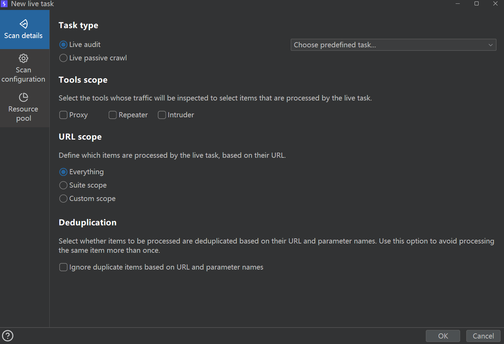The height and width of the screenshot is (344, 504).
Task: Enable Ignore duplicate items checkbox
Action: pyautogui.click(x=63, y=267)
